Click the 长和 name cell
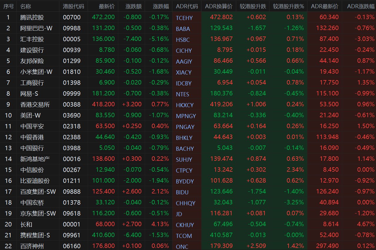The height and width of the screenshot is (250, 376). click(26, 224)
